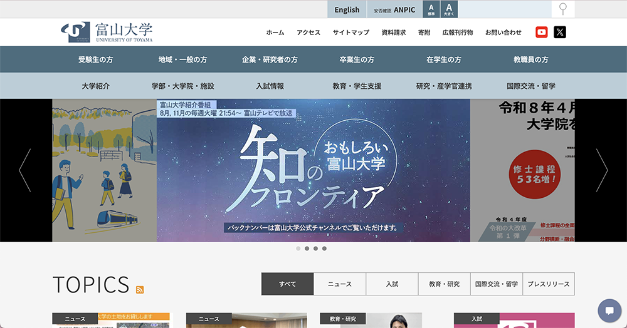
Task: Expand the 入試情報 navigation menu
Action: pos(270,86)
